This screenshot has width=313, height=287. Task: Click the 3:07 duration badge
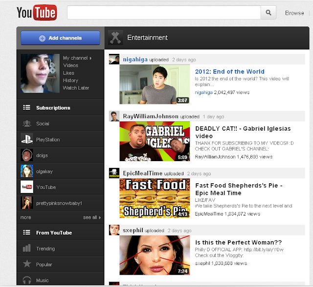(182, 100)
